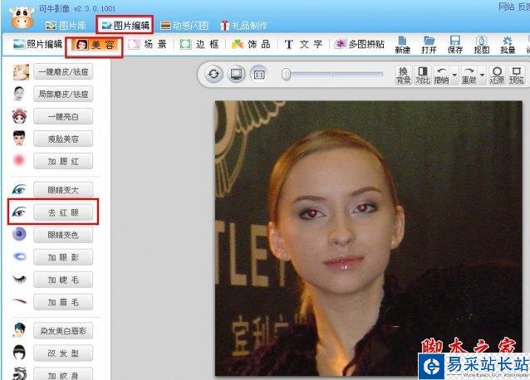
Task: Click the 去红眼 red-eye removal button
Action: click(x=63, y=212)
